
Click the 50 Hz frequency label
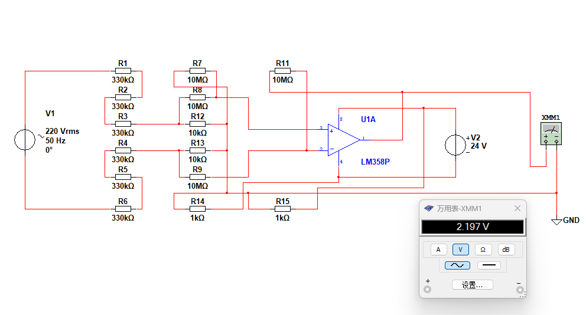(x=56, y=140)
